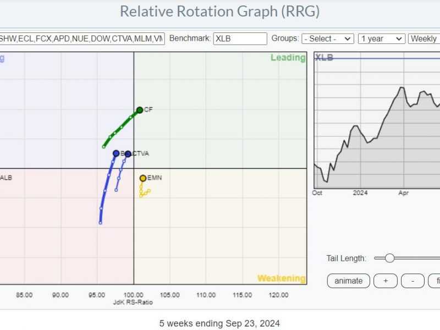Screen dimensions: 440x330
Task: Click the Benchmark XLB input field
Action: tap(240, 38)
